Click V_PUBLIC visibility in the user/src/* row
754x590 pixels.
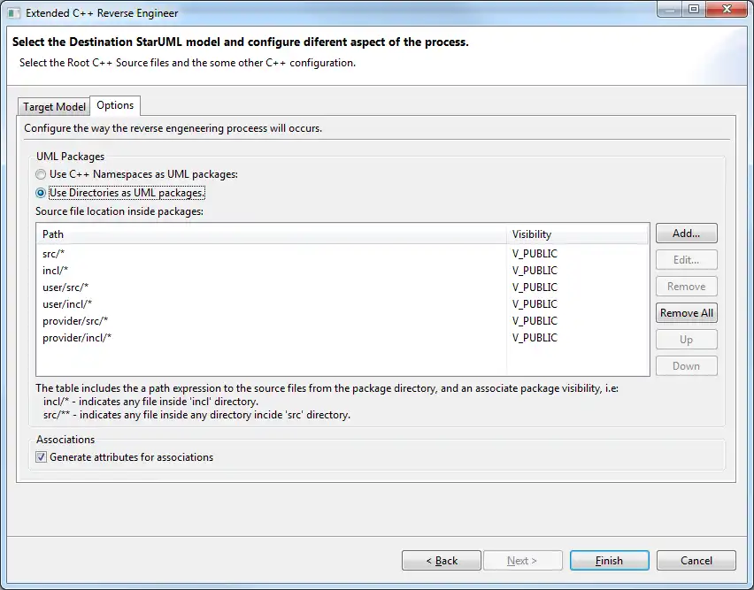535,287
